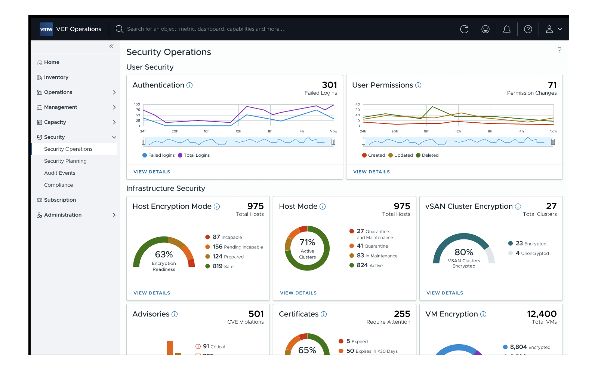Open View Details for Host Mode card
The width and height of the screenshot is (598, 370).
298,293
